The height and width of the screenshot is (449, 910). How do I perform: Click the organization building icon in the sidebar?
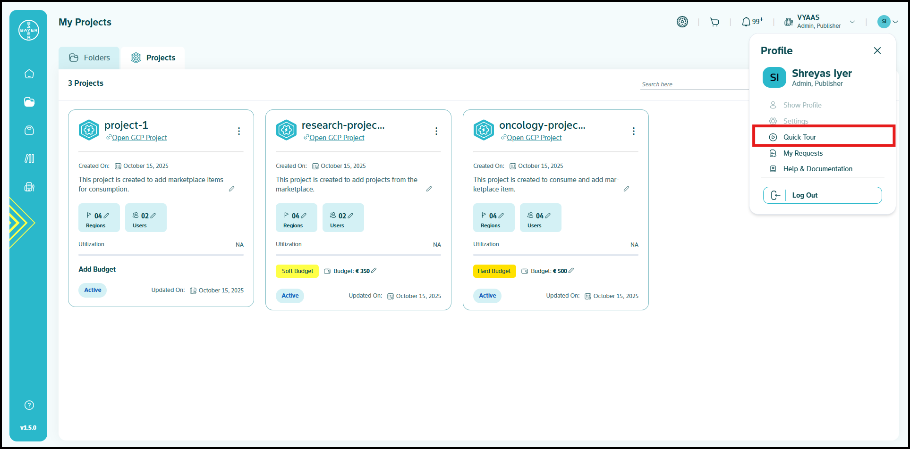coord(29,187)
